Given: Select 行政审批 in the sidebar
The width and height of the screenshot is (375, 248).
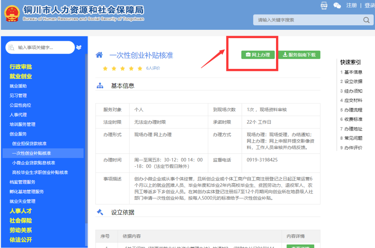Looking at the screenshot, I should coord(21,67).
